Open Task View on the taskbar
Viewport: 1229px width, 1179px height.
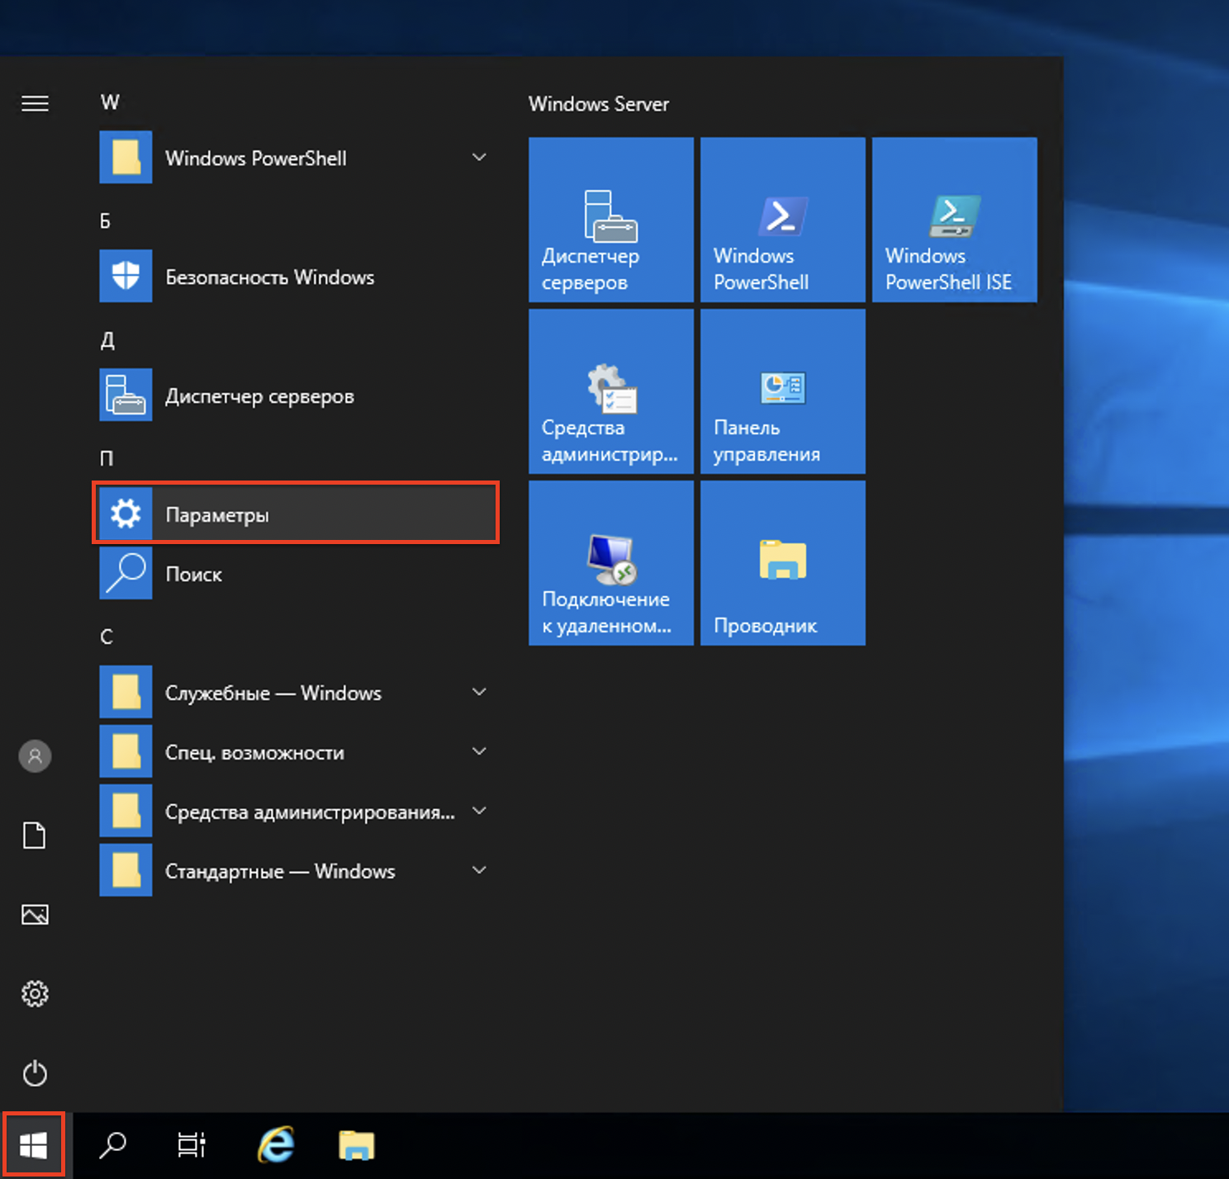192,1145
